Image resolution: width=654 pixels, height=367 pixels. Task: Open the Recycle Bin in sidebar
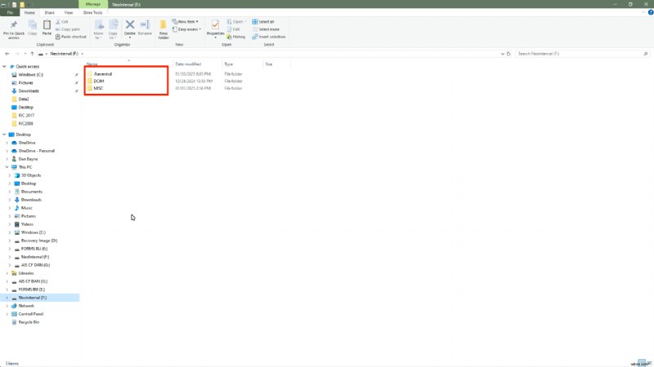pyautogui.click(x=29, y=322)
